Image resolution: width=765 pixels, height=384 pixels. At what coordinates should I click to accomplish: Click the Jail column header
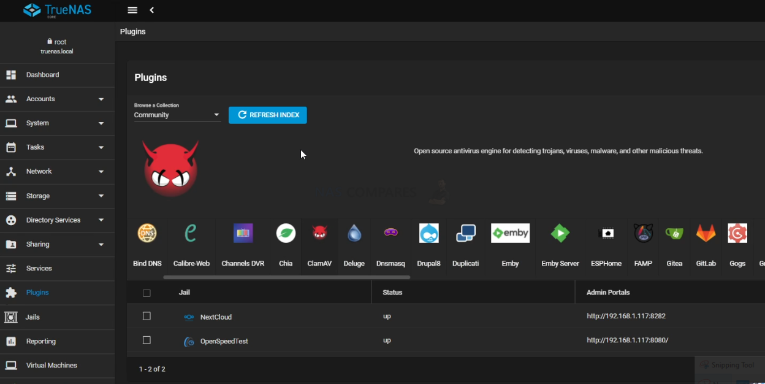185,293
